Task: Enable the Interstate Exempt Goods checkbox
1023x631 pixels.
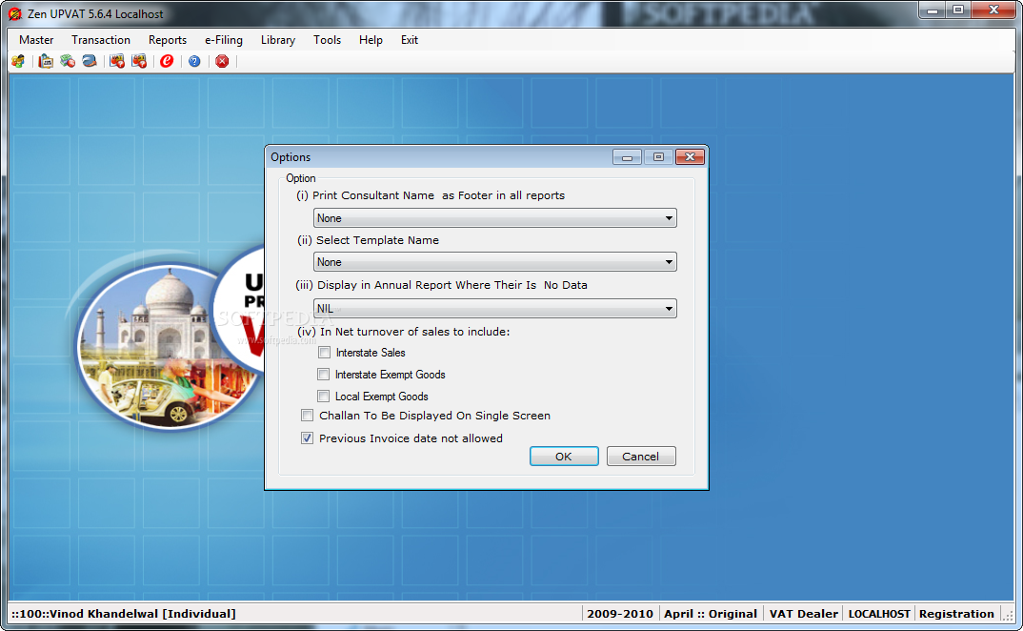Action: [324, 375]
